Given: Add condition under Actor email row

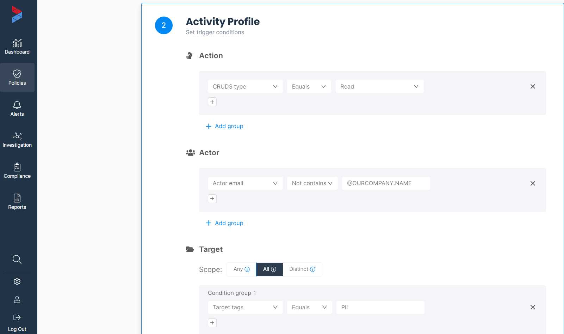Looking at the screenshot, I should click(x=212, y=199).
